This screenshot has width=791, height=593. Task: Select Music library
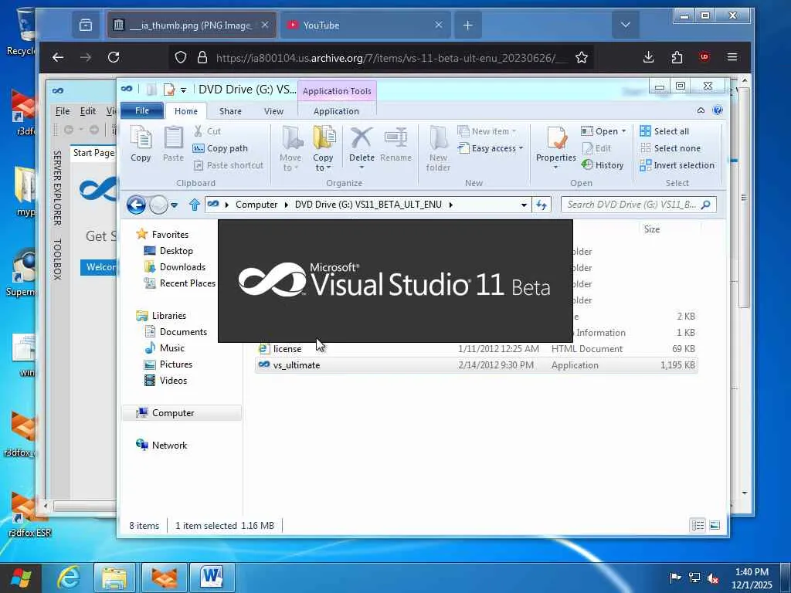pyautogui.click(x=165, y=348)
